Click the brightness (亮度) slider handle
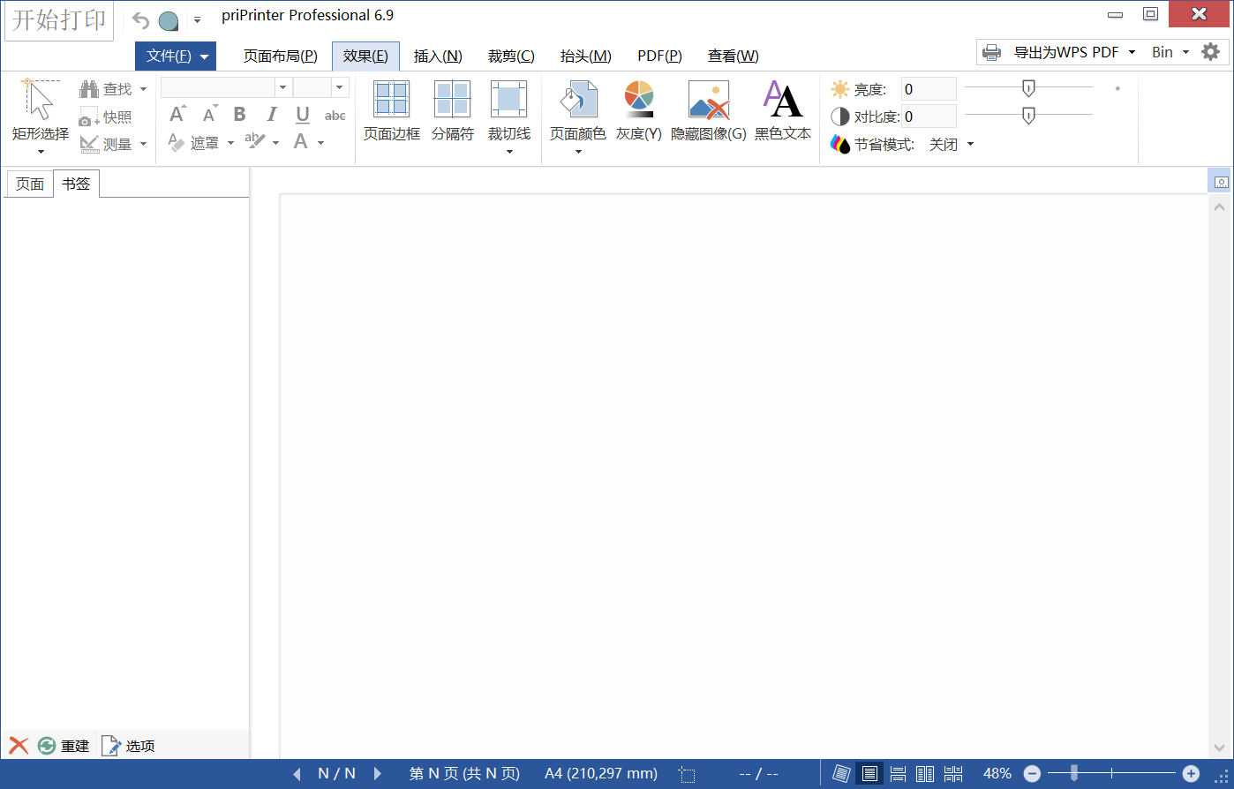This screenshot has height=789, width=1234. pos(1027,88)
